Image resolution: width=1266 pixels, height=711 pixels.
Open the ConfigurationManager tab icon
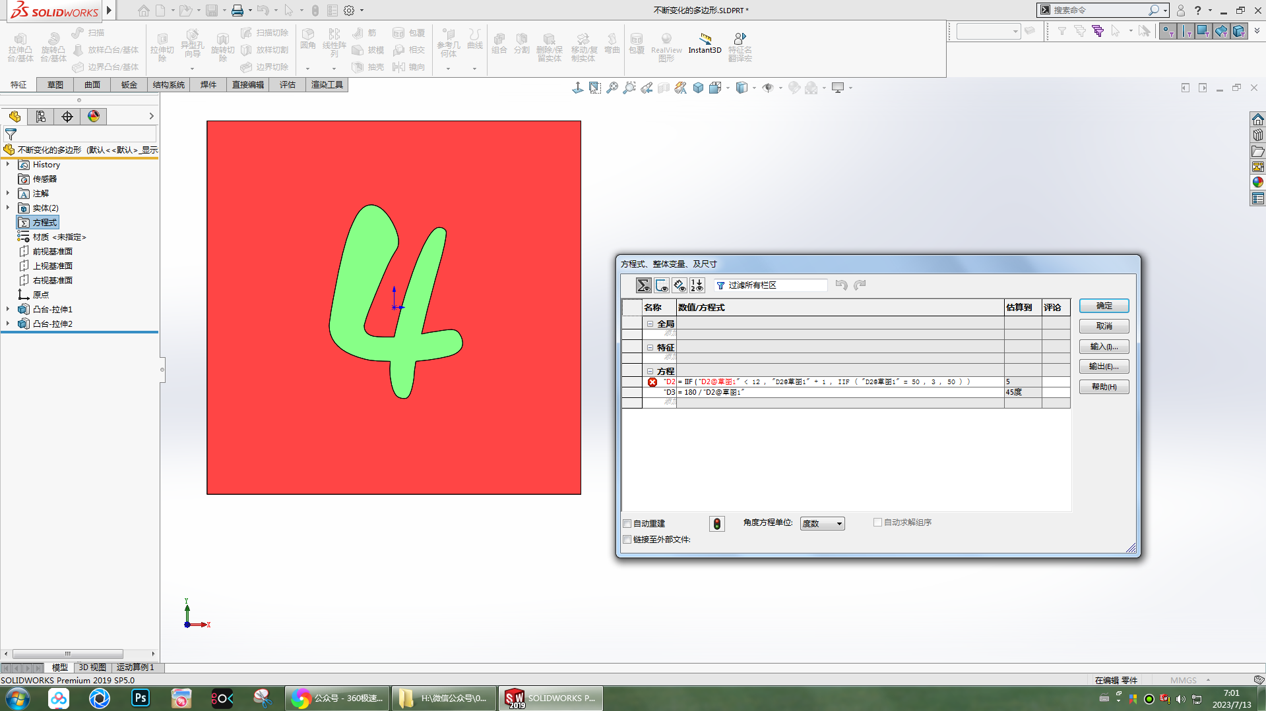[67, 117]
